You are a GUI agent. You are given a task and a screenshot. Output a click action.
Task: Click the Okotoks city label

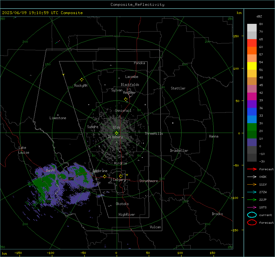point(122,204)
